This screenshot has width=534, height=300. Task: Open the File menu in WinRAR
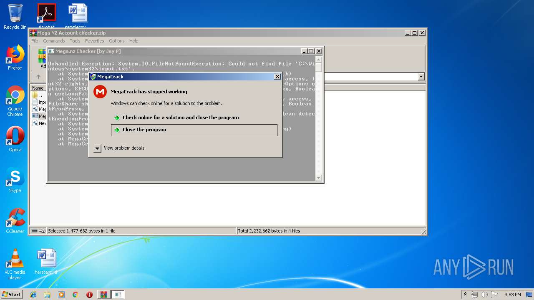point(35,41)
